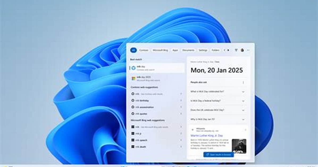Choose the 'mlk assassination' suggestion
The image size is (318, 167).
[157, 107]
